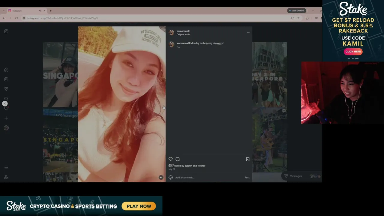Open the emoji picker for comments
This screenshot has width=384, height=216.
[171, 177]
